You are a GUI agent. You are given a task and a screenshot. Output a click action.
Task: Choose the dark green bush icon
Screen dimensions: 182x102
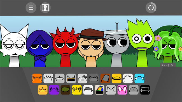pos(65,90)
